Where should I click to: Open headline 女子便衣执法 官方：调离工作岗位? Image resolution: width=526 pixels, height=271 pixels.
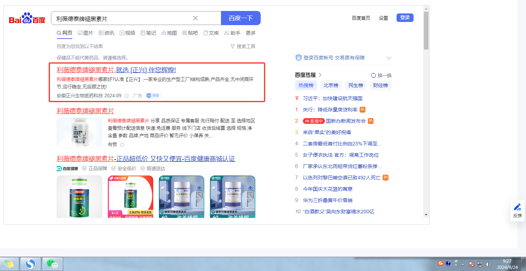point(341,155)
